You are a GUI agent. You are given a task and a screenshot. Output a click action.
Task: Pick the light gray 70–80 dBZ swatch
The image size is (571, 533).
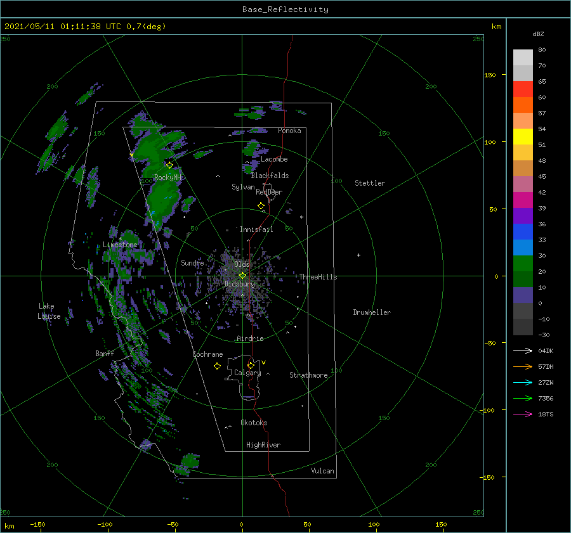click(523, 58)
